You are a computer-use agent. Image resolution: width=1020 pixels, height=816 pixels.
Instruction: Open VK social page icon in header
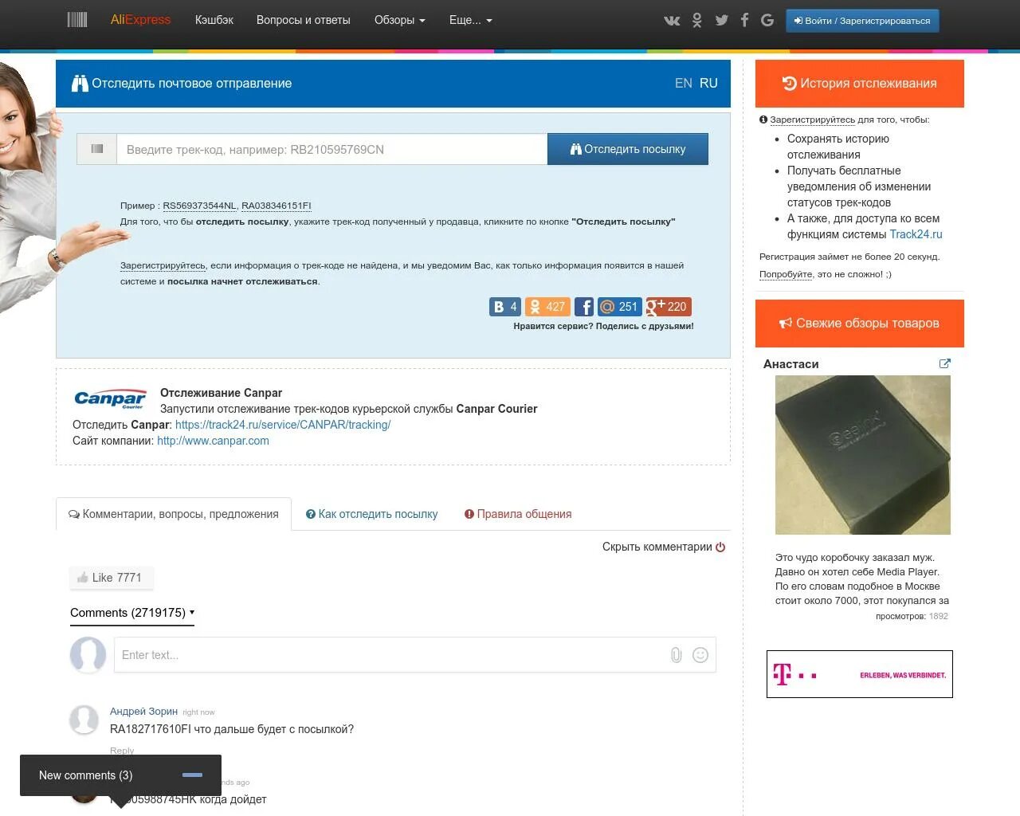point(672,20)
